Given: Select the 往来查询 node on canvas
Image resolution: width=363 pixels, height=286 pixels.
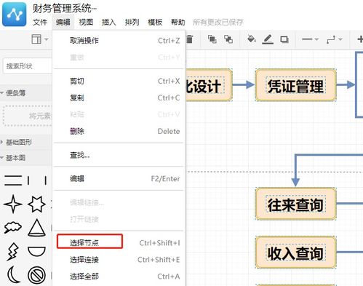Looking at the screenshot, I should [x=295, y=204].
